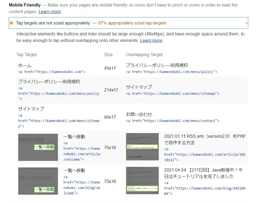Image resolution: width=261 pixels, height=202 pixels.
Task: Collapse the tap targets warning section
Action: point(246,23)
